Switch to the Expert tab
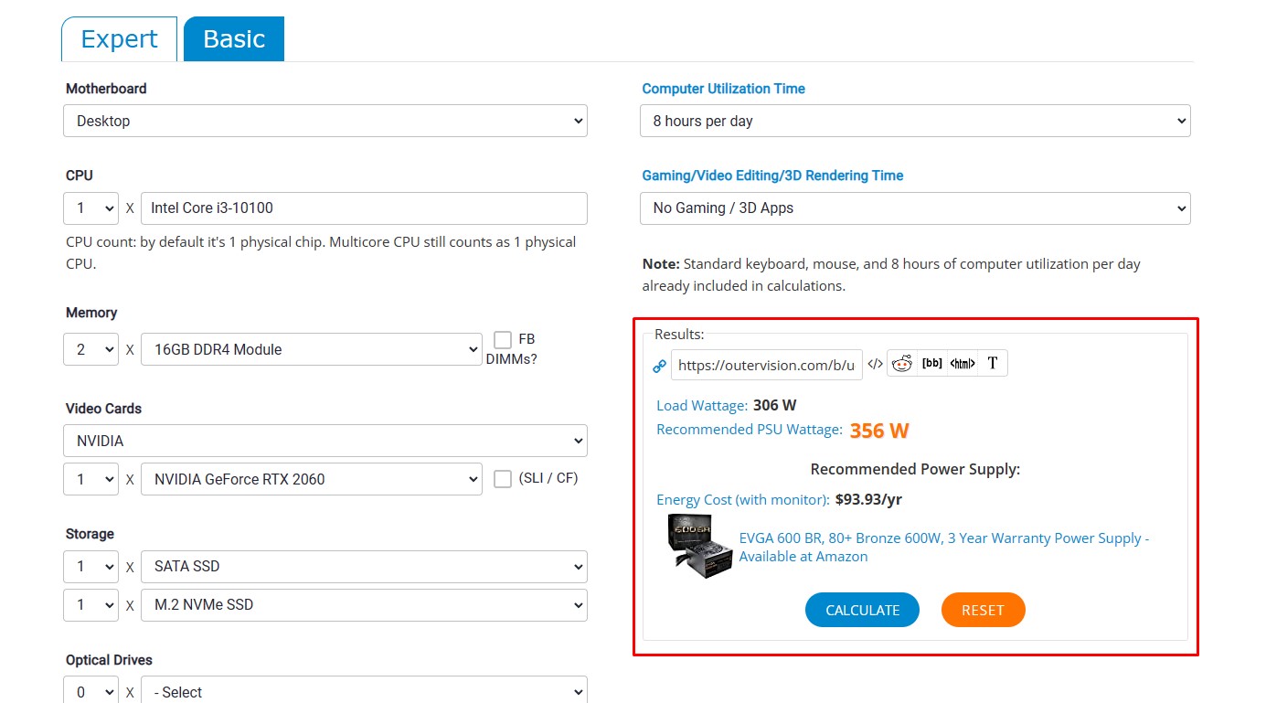 point(119,39)
